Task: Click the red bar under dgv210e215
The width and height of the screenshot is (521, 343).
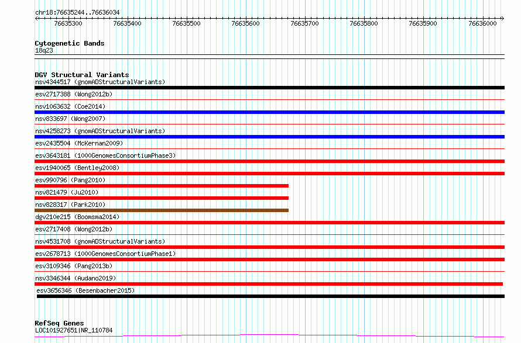Action: 269,223
